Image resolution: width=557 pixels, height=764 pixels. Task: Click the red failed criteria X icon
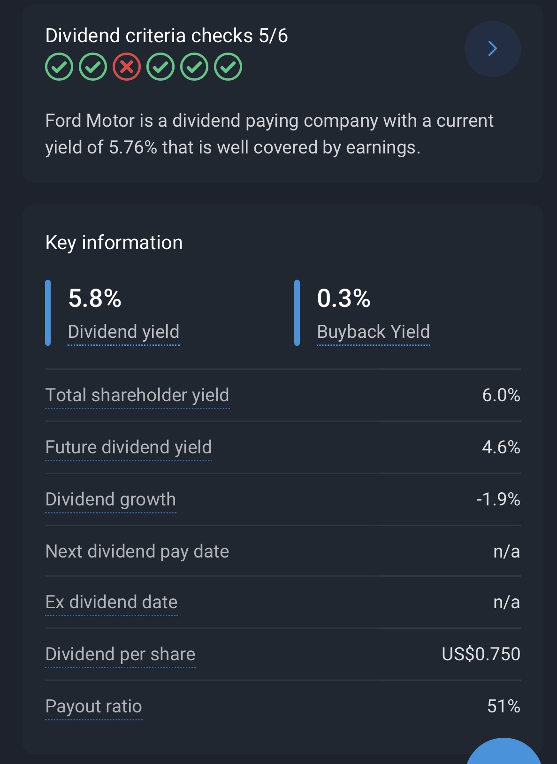point(127,67)
